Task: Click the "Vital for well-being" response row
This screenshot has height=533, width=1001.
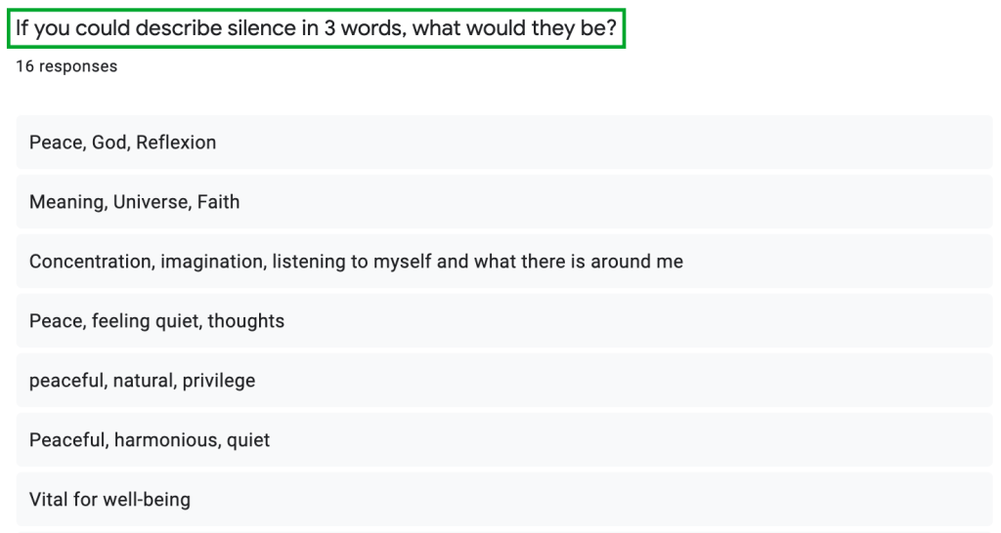Action: click(503, 500)
